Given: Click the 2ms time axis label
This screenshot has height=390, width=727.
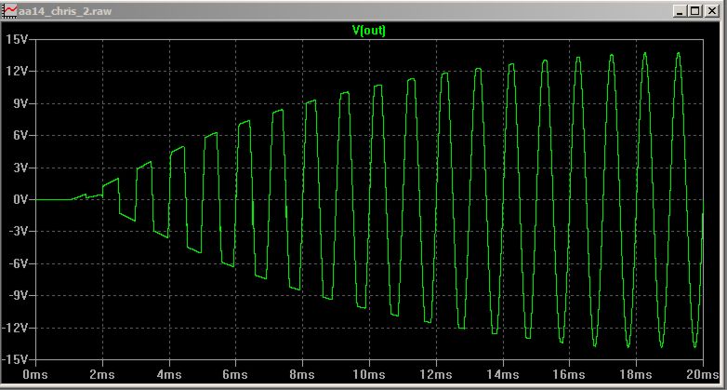Looking at the screenshot, I should (103, 374).
